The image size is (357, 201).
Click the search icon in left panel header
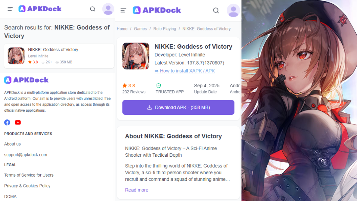point(93,9)
